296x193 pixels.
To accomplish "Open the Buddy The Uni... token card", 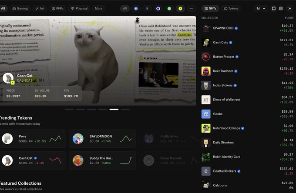I will point(102,160).
